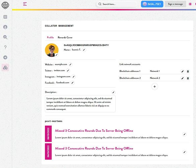This screenshot has height=168, width=196.
Task: Click the wallet address 0x5A...75E1 button
Action: tap(152, 4)
